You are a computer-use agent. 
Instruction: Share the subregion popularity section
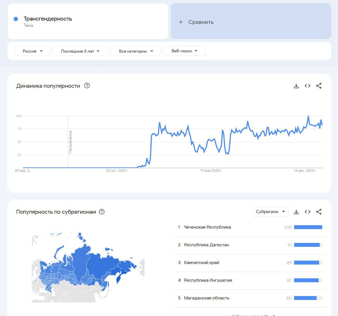point(319,212)
